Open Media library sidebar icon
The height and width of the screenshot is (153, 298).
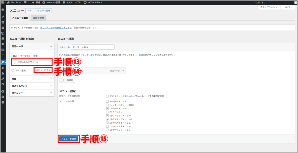[3, 33]
